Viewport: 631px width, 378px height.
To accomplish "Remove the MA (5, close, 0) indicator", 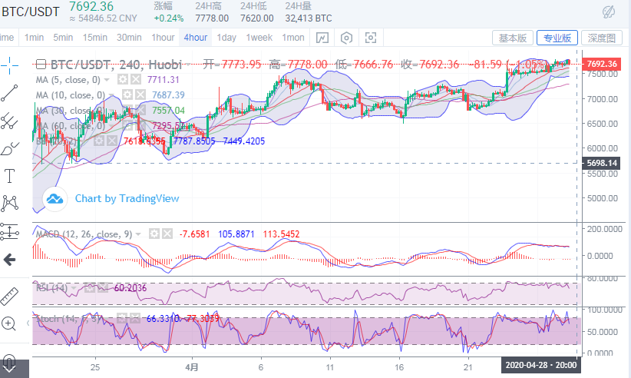I will point(136,79).
